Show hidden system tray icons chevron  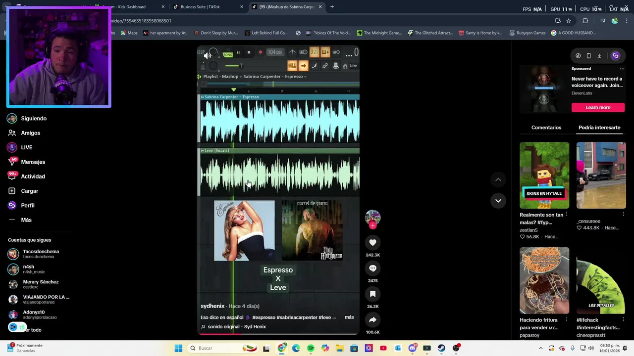pyautogui.click(x=541, y=348)
